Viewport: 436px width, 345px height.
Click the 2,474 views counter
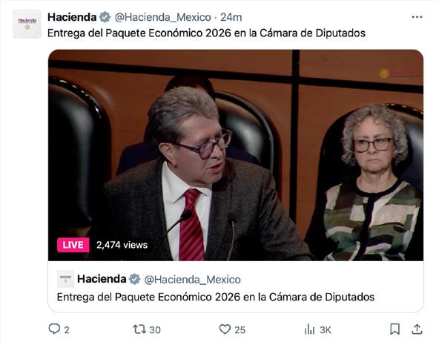coord(122,245)
